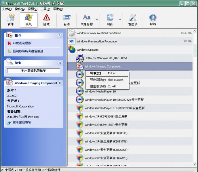Click the Windows Media Player 10 icon
198x172 pixels.
coord(79,91)
